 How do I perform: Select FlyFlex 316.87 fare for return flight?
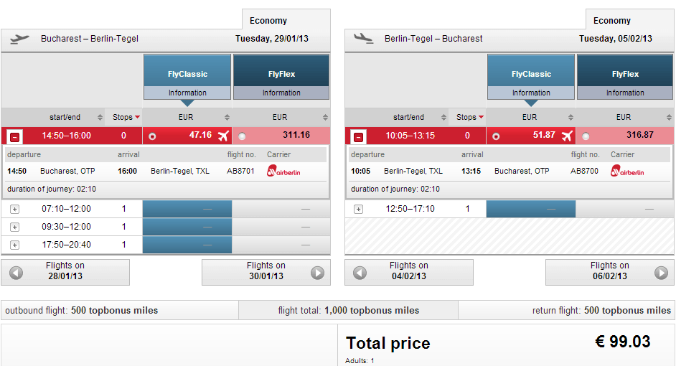(586, 136)
